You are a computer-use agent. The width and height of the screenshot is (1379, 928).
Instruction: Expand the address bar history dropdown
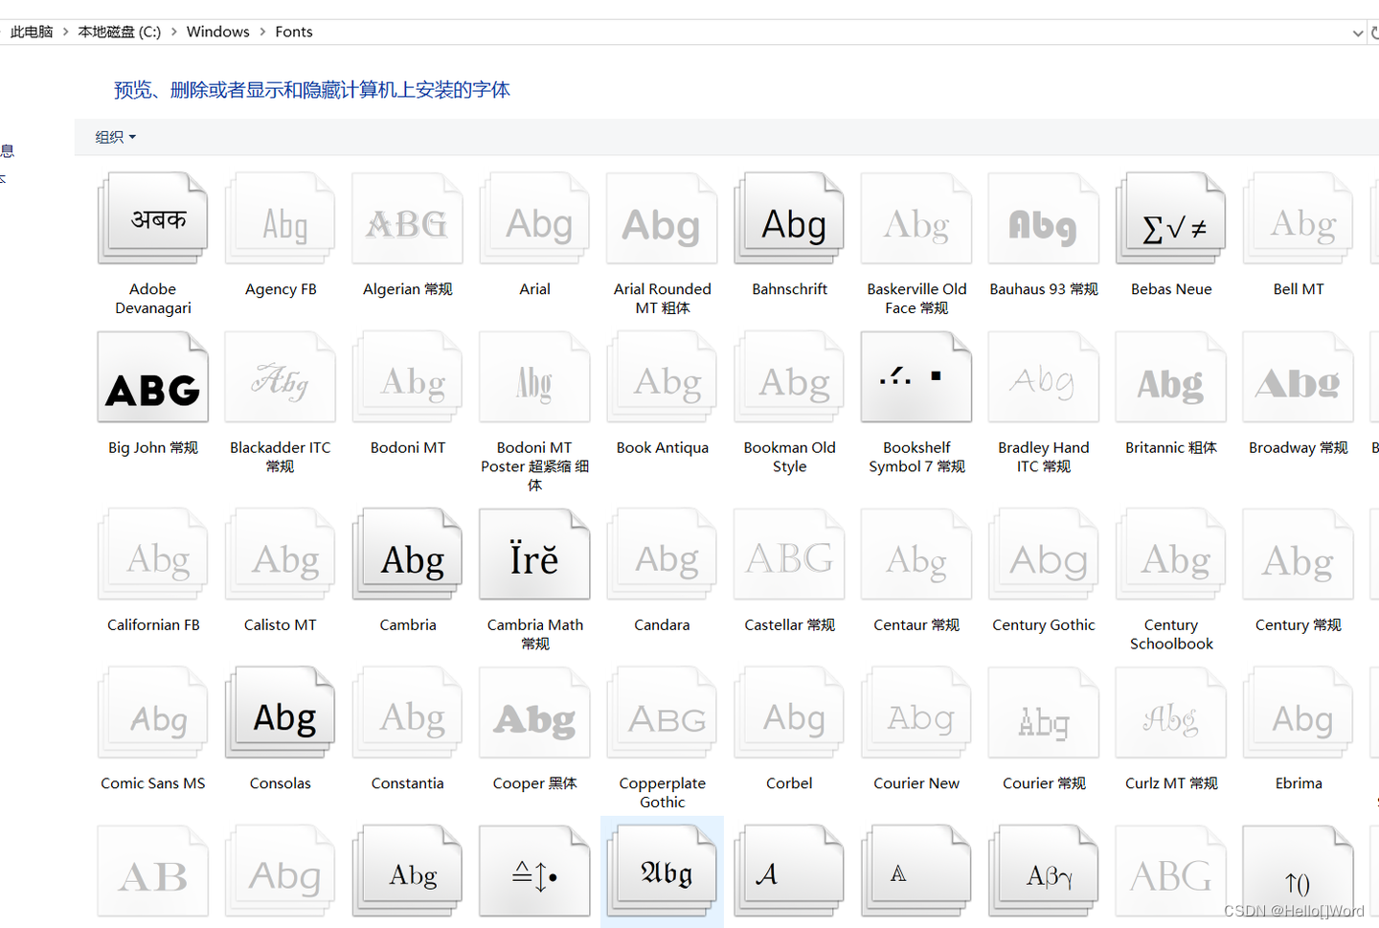pos(1357,33)
